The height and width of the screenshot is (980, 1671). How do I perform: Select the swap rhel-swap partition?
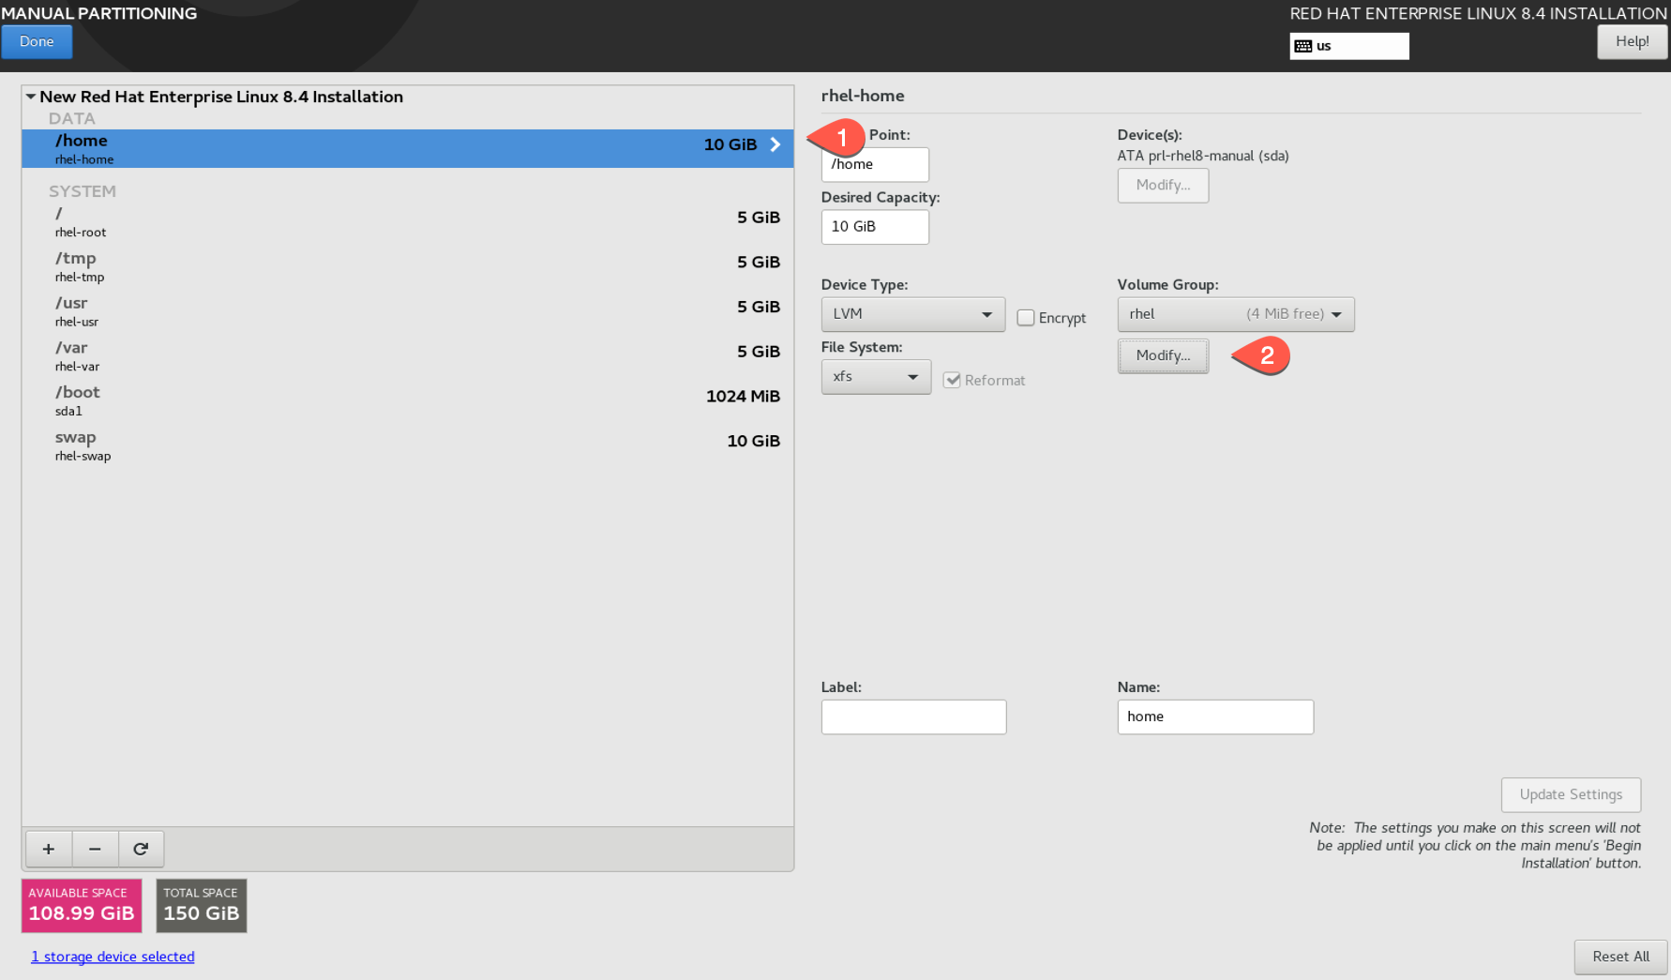point(408,445)
